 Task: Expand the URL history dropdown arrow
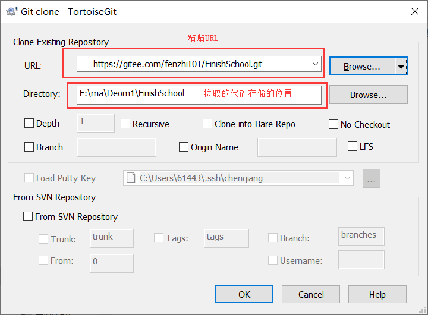click(x=315, y=64)
